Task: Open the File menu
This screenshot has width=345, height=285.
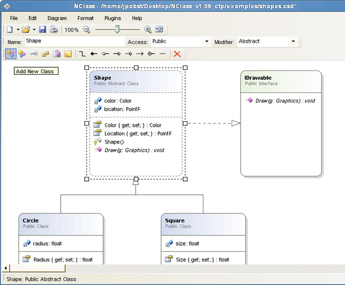Action: point(14,18)
